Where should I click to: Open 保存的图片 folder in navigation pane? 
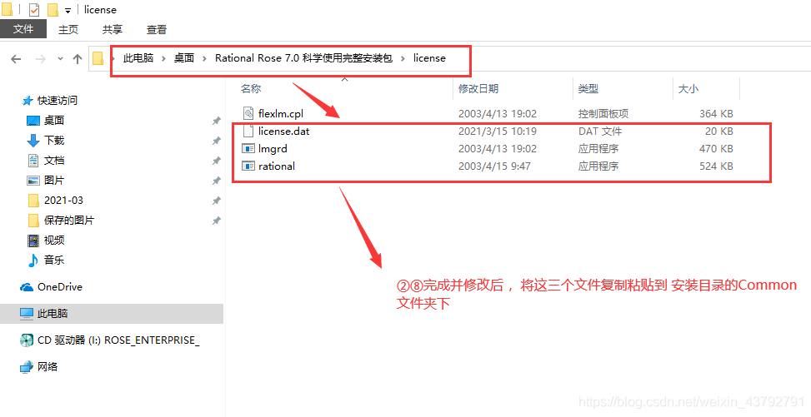coord(69,221)
